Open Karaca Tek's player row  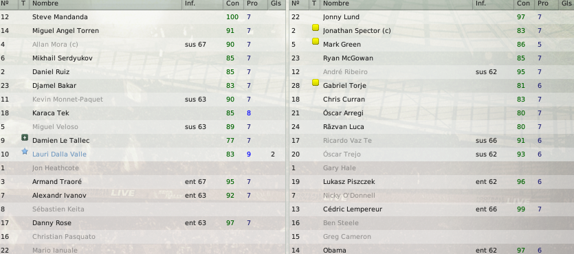click(x=142, y=113)
